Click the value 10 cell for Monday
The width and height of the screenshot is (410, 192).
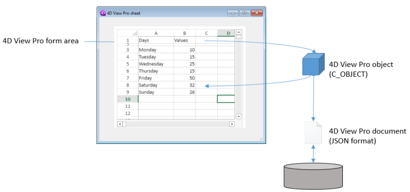click(185, 50)
